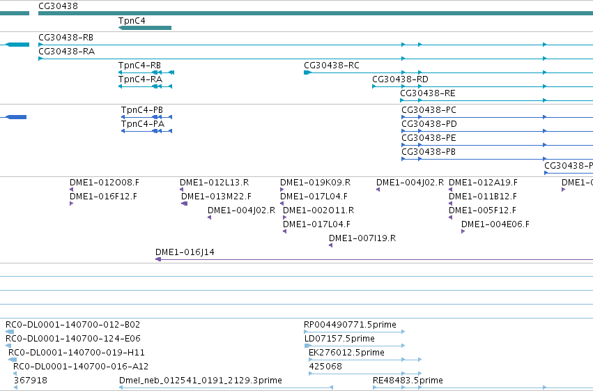The width and height of the screenshot is (593, 391).
Task: Click the RP004490771.5prime EST
Action: [x=355, y=332]
